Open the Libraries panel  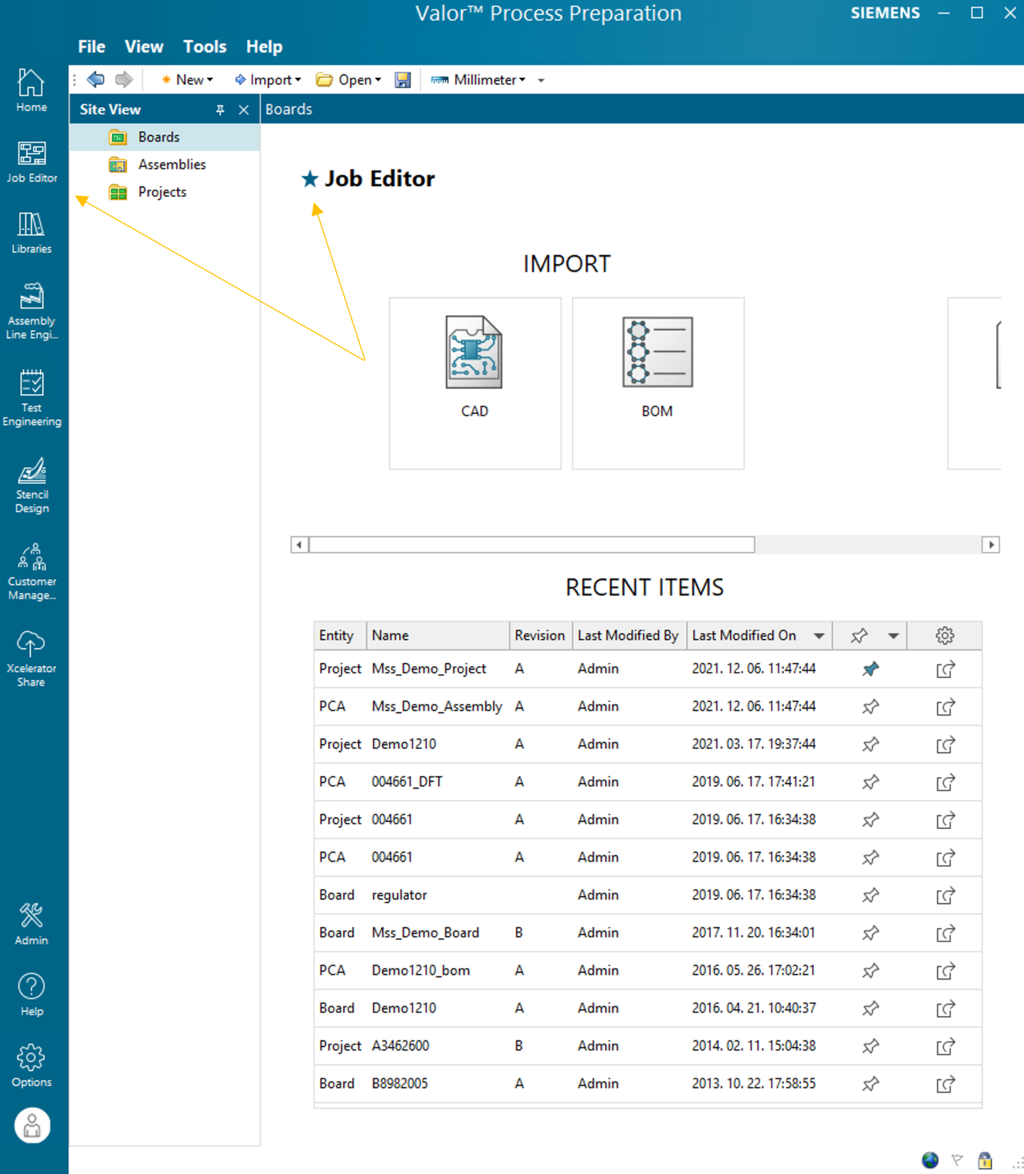(32, 229)
